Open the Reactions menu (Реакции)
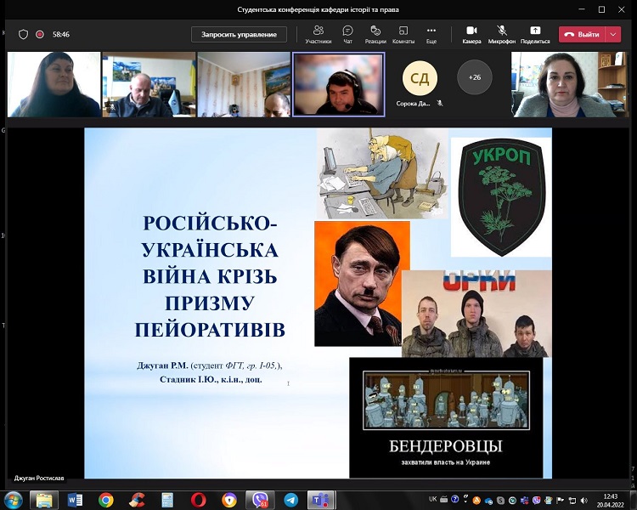 (x=375, y=35)
